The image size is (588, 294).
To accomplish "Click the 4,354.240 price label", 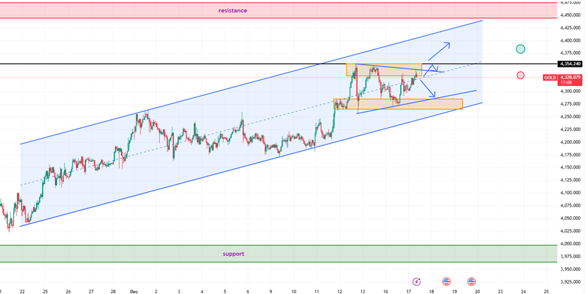I will pos(570,64).
